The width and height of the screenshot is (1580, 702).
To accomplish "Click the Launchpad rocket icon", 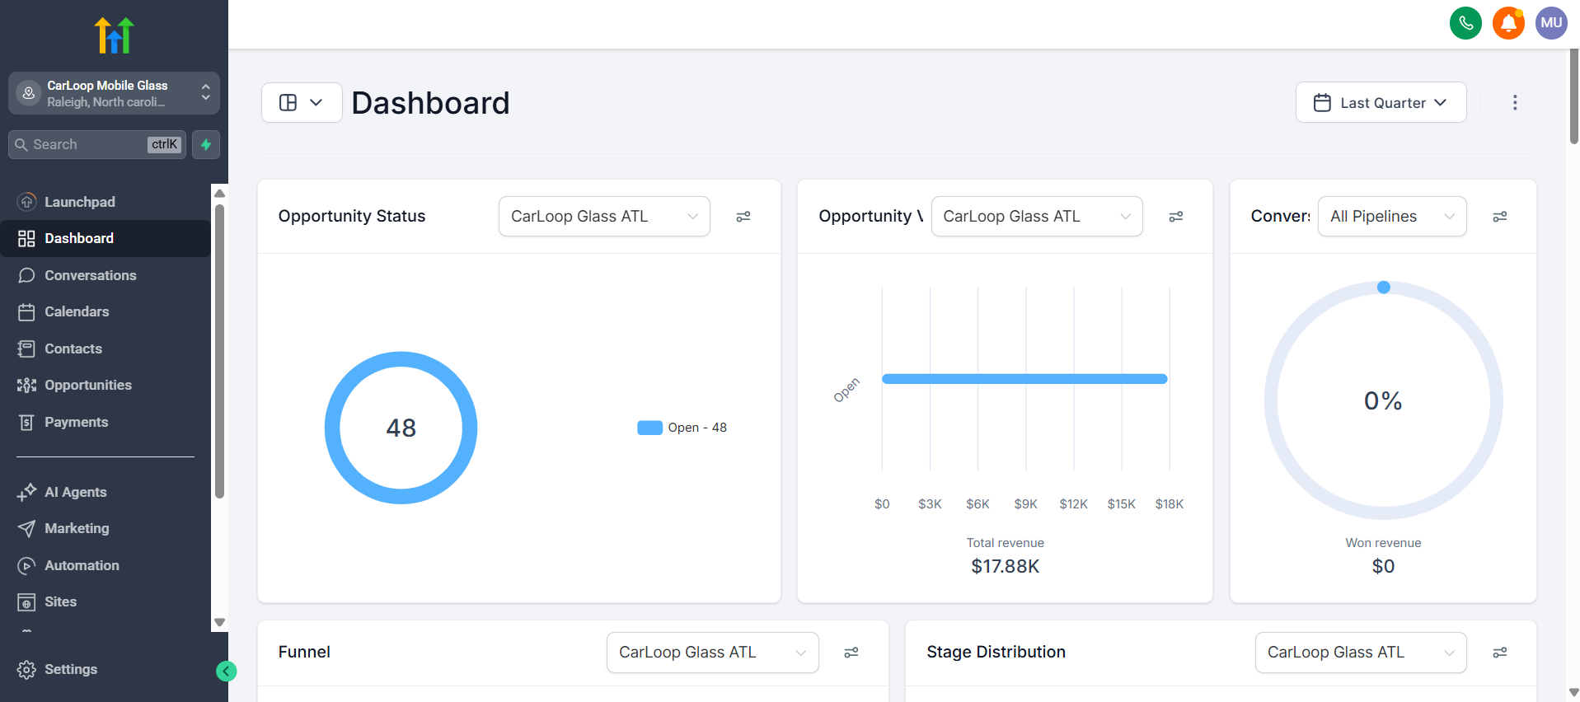I will (27, 202).
